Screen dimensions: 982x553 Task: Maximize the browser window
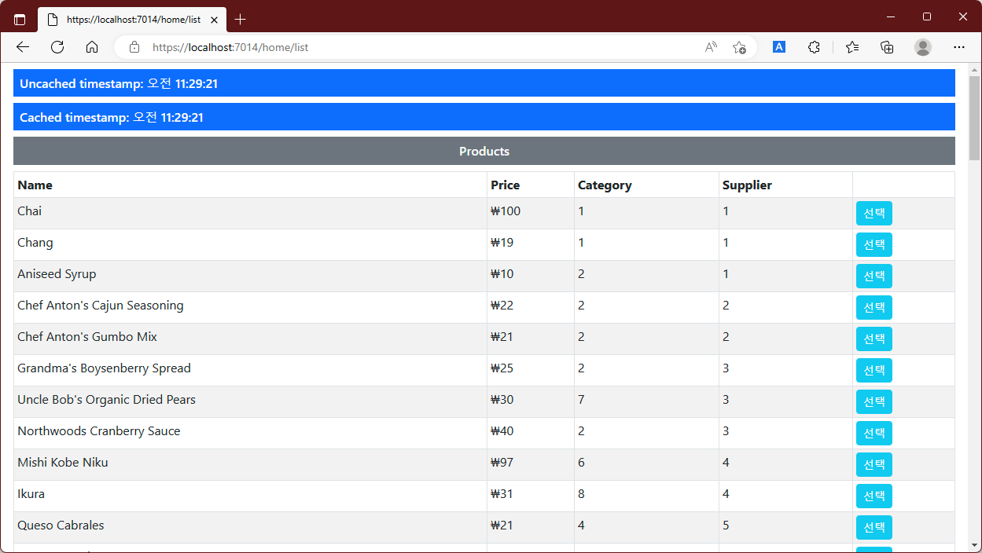[x=927, y=16]
